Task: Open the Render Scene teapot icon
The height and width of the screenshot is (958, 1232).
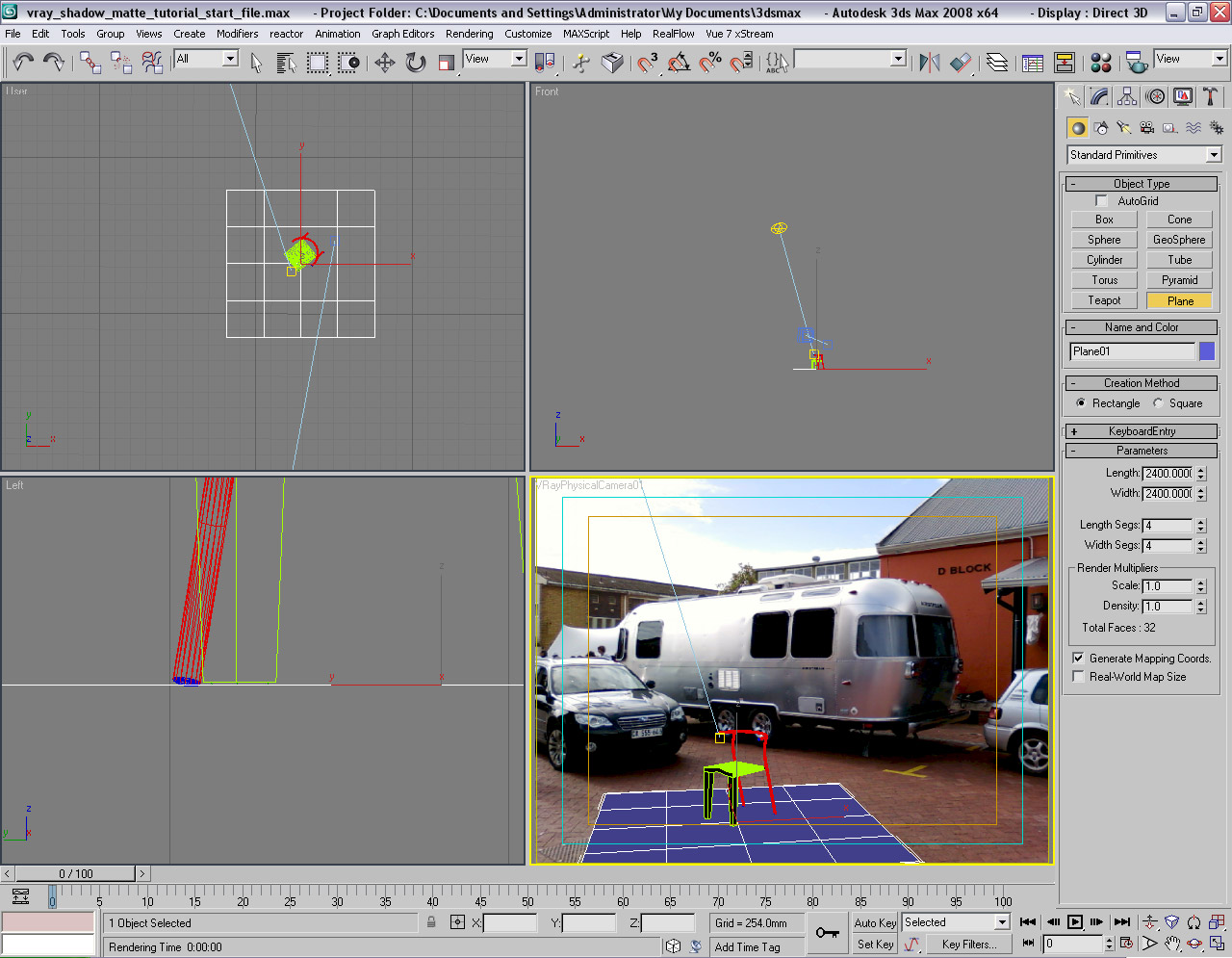Action: [x=1136, y=63]
